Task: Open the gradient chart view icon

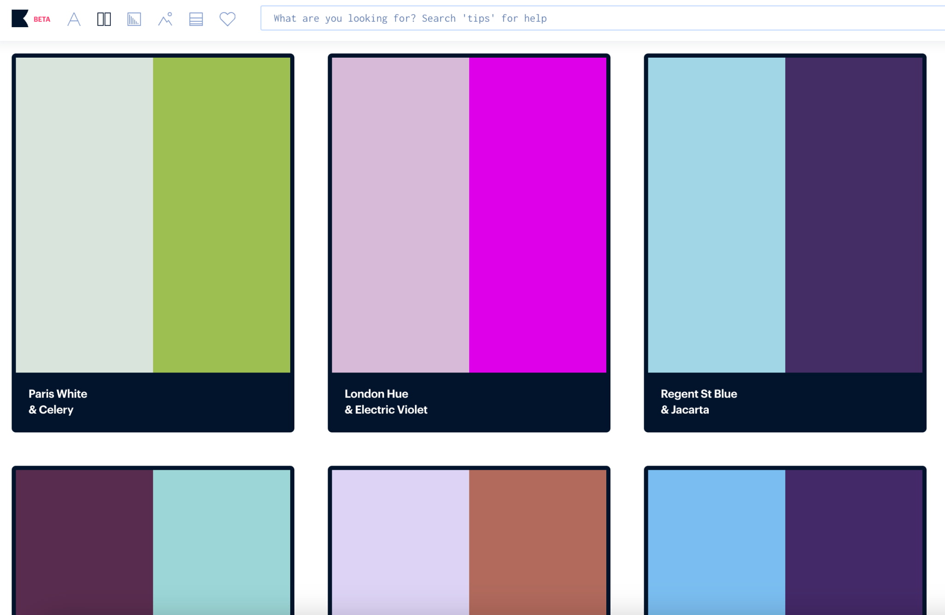Action: coord(134,19)
